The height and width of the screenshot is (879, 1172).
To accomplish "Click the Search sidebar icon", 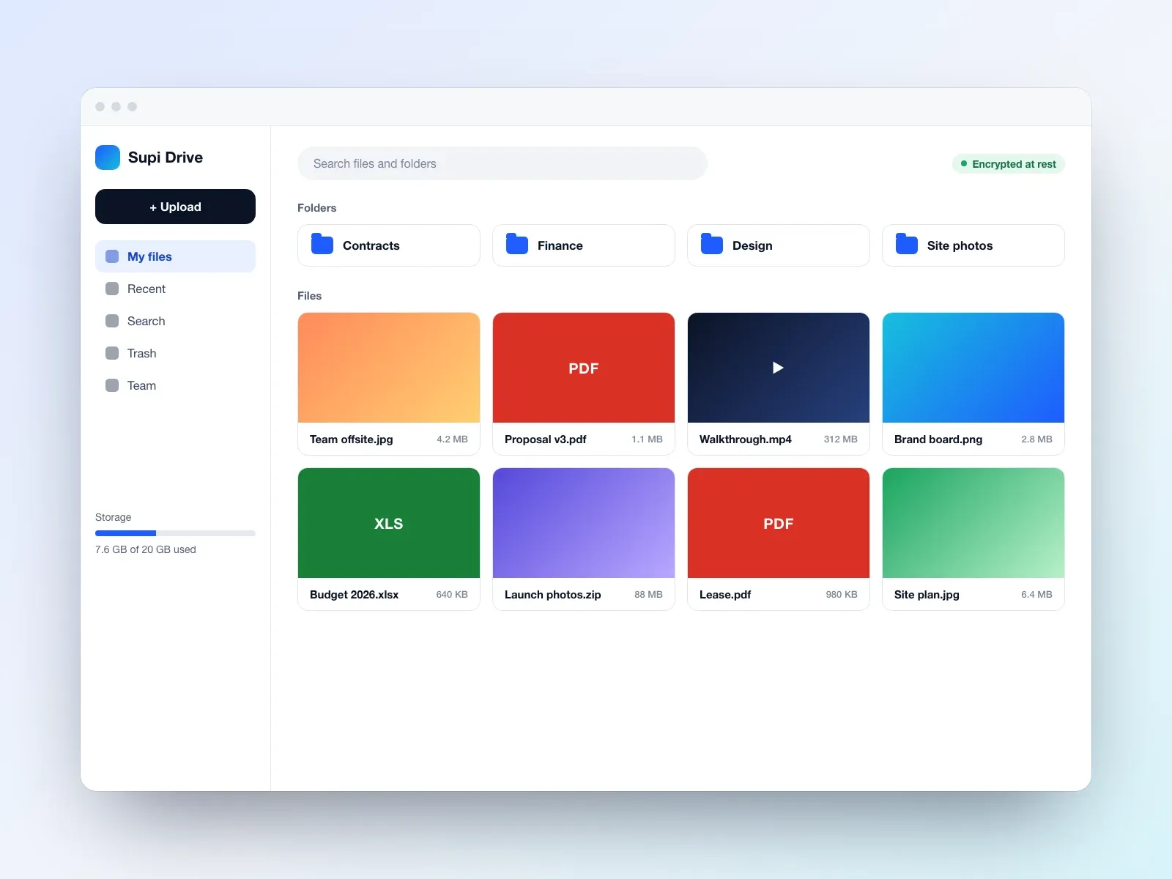I will [112, 321].
